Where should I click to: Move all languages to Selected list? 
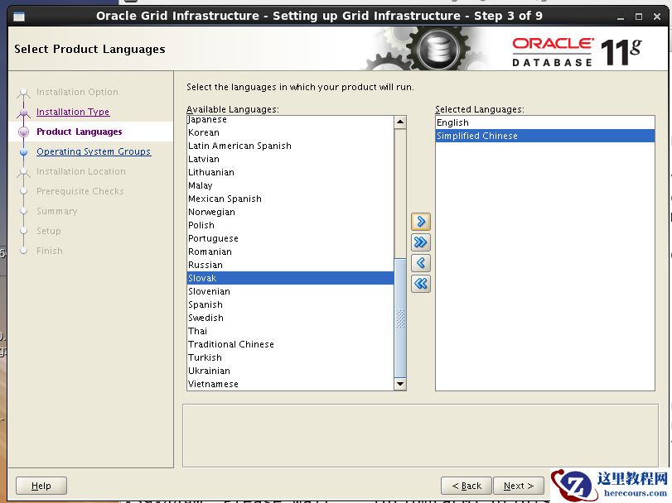point(420,242)
